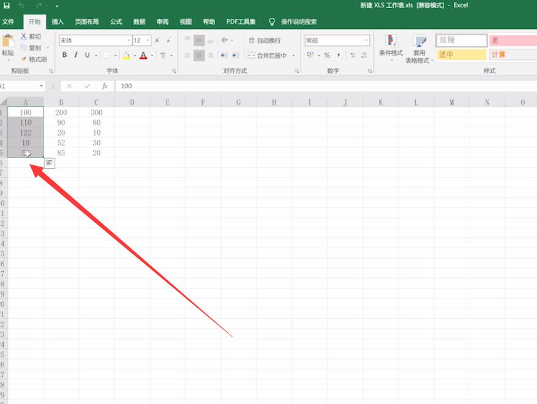This screenshot has height=404, width=537.
Task: Click cell containing 200
Action: 61,112
